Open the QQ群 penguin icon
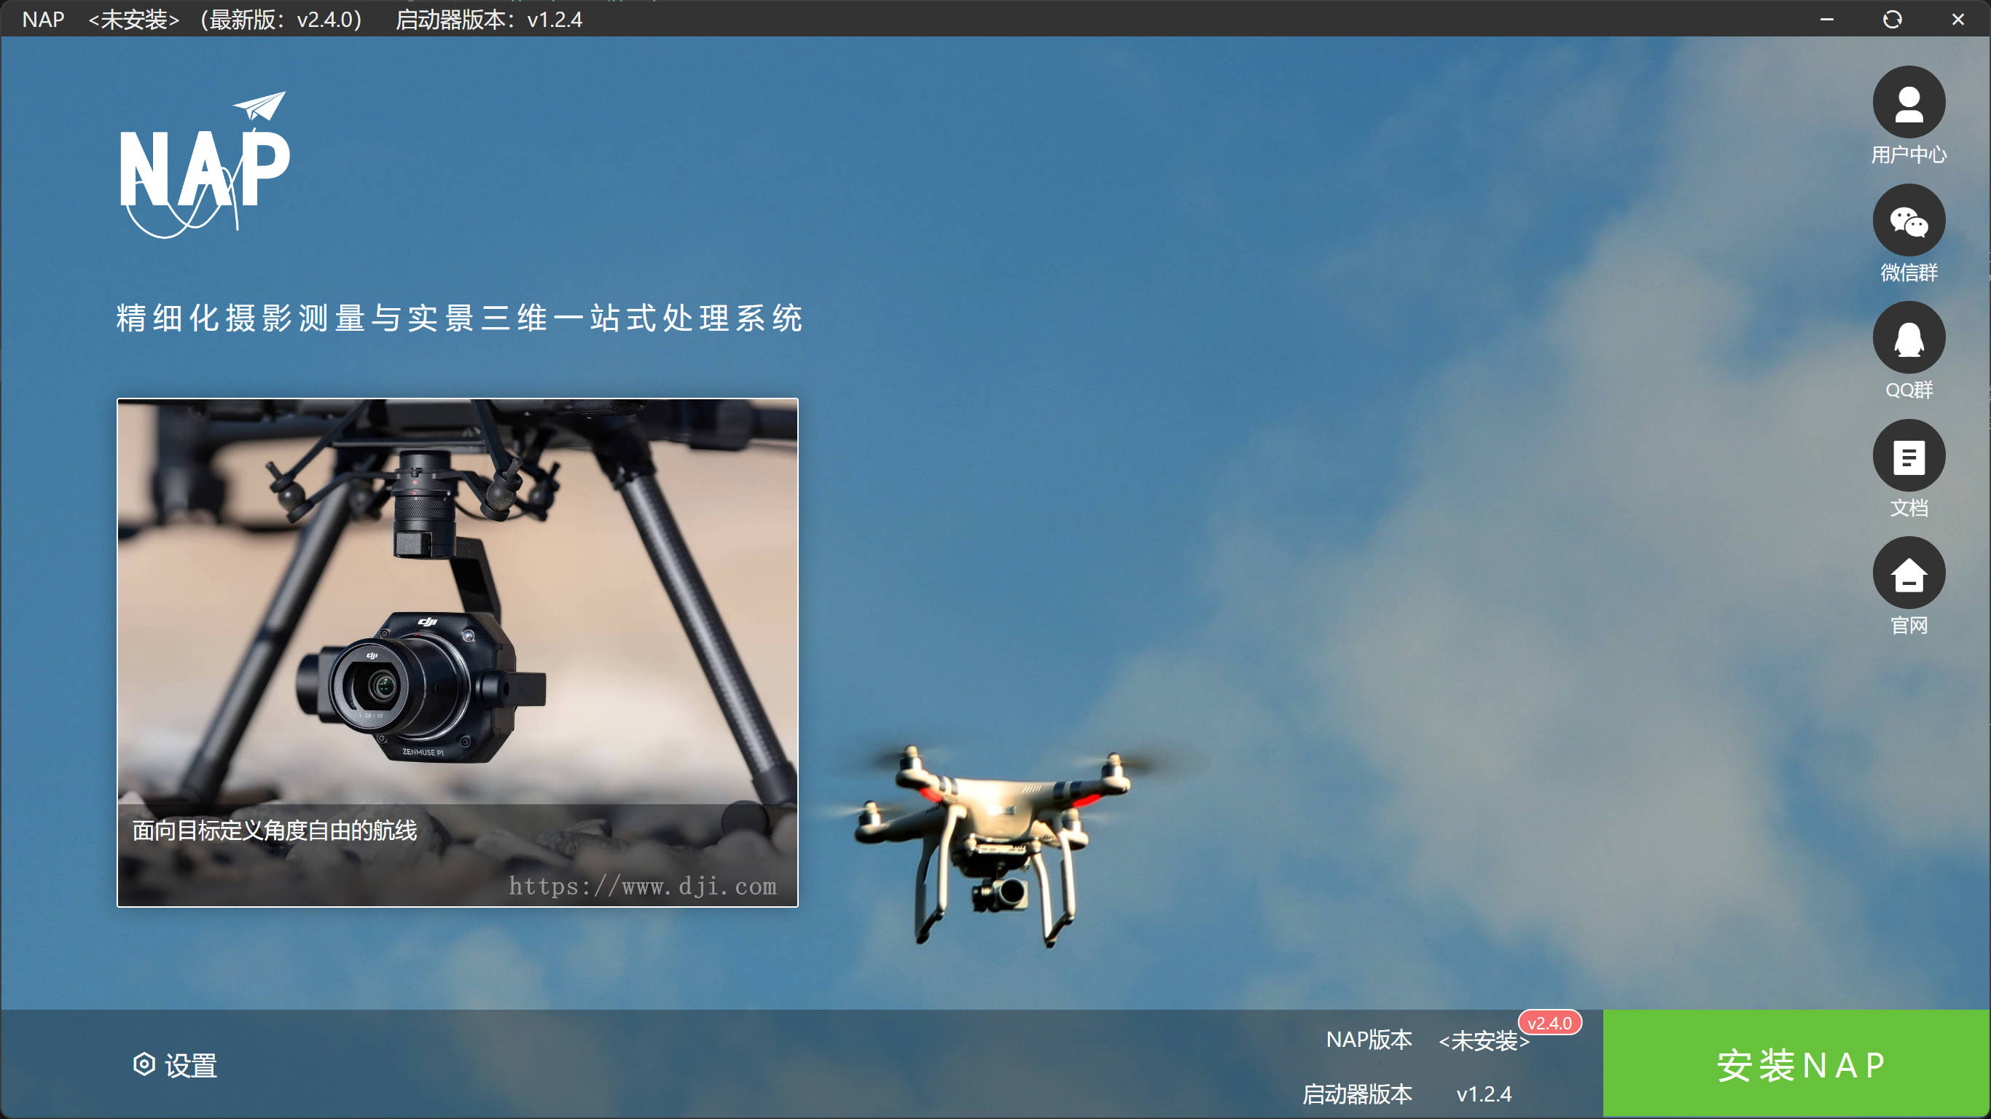Image resolution: width=1991 pixels, height=1119 pixels. click(x=1909, y=338)
